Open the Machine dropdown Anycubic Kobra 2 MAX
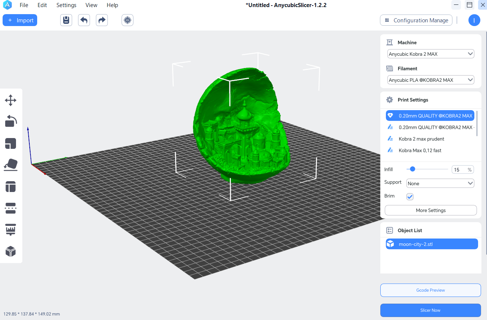Viewport: 487px width, 320px height. (431, 54)
